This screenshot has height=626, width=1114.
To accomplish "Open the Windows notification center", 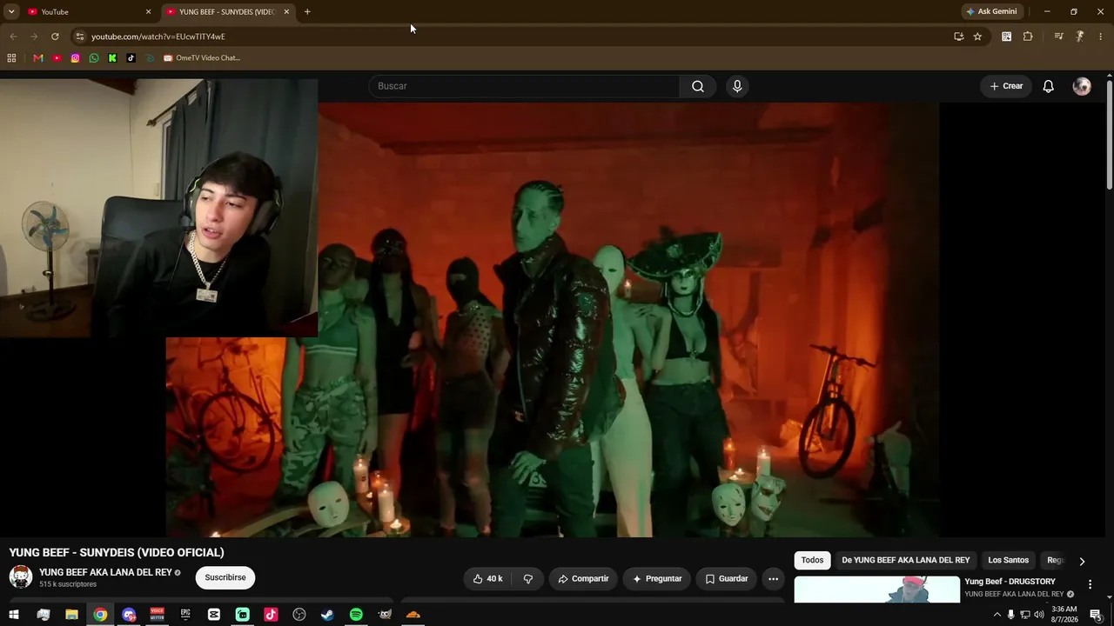I will tap(1096, 615).
